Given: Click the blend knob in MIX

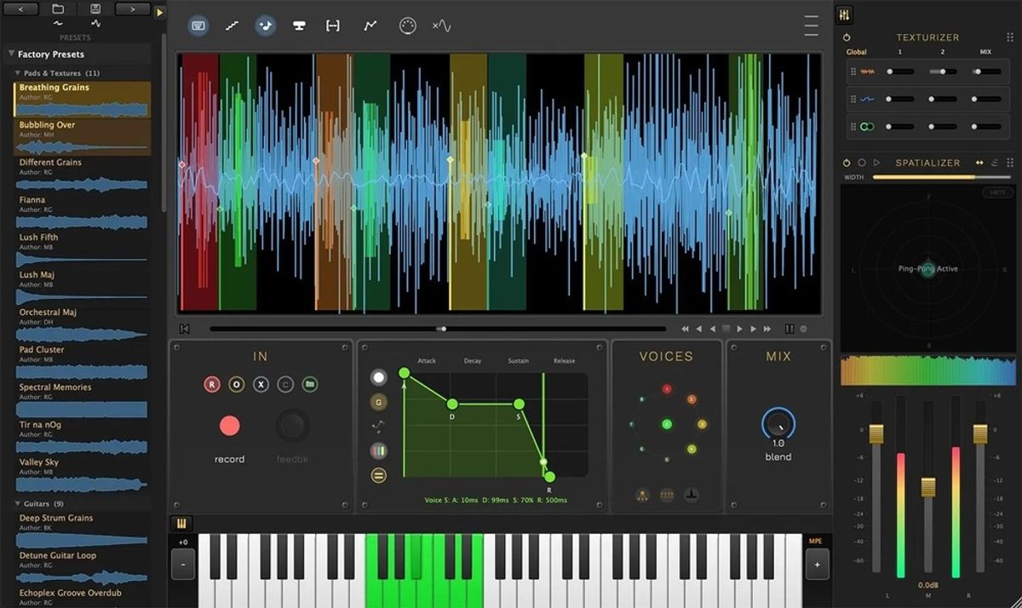Looking at the screenshot, I should click(x=778, y=422).
